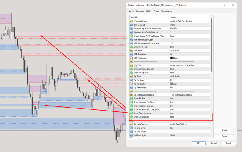Click the ATR Multiplier value 1.0
The height and width of the screenshot is (152, 242).
(172, 43)
